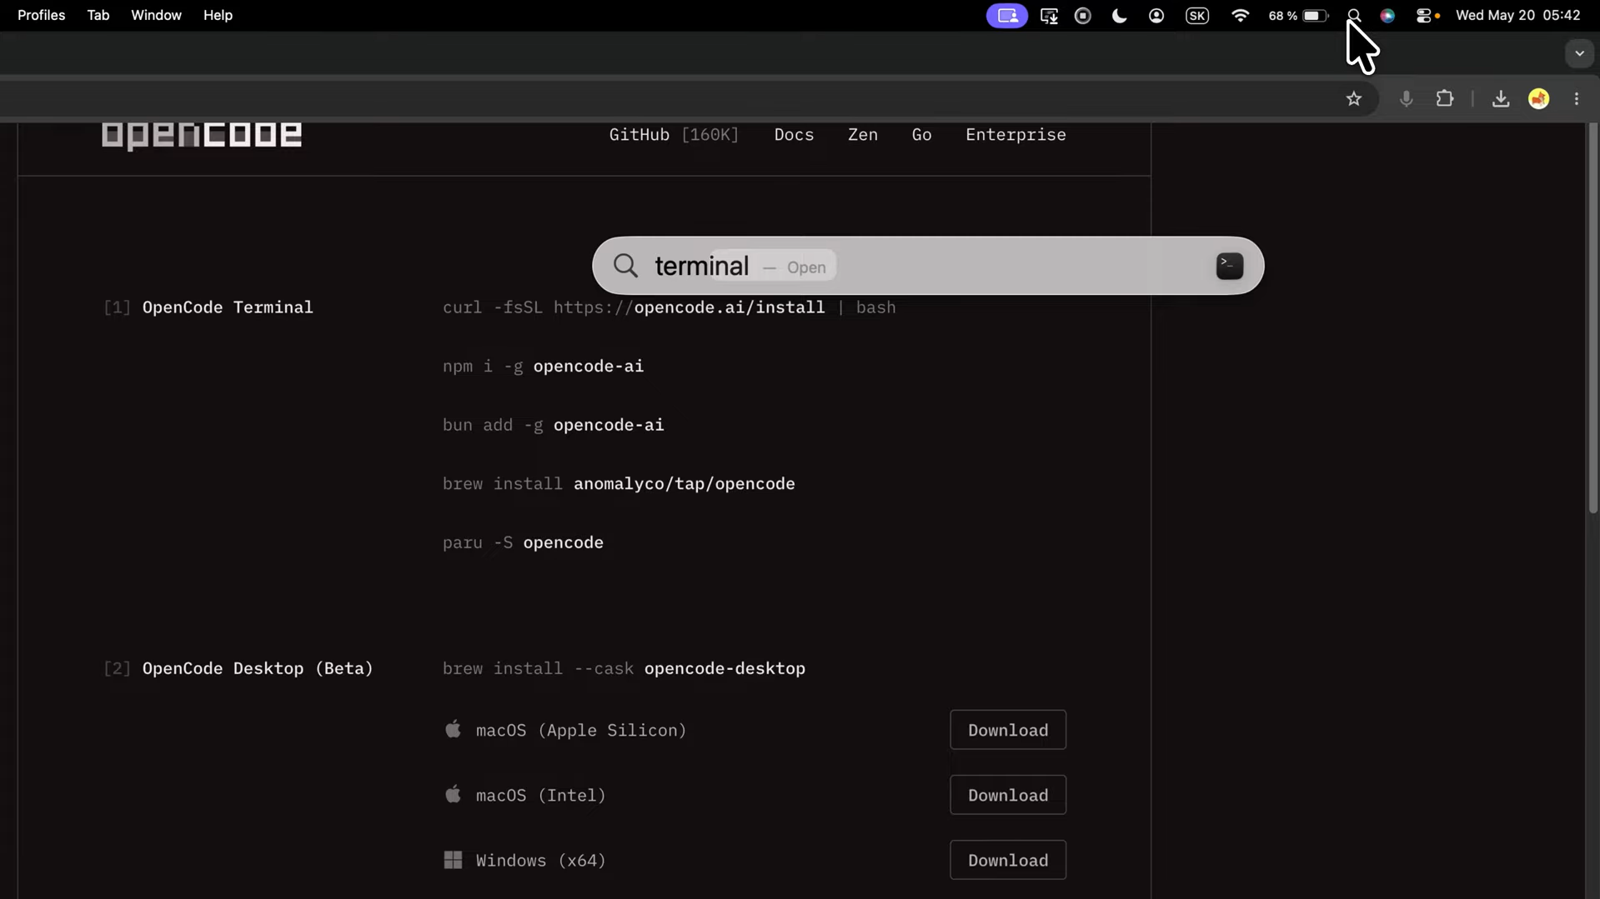The height and width of the screenshot is (899, 1600).
Task: Click the date and time clock
Action: tap(1517, 16)
